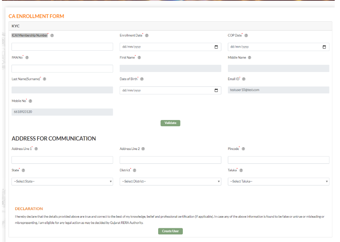Click help icon beside PAN No

click(x=27, y=58)
